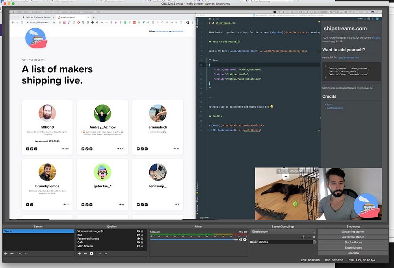The height and width of the screenshot is (268, 394).
Task: Select Main Screen source name
Action: 85,246
